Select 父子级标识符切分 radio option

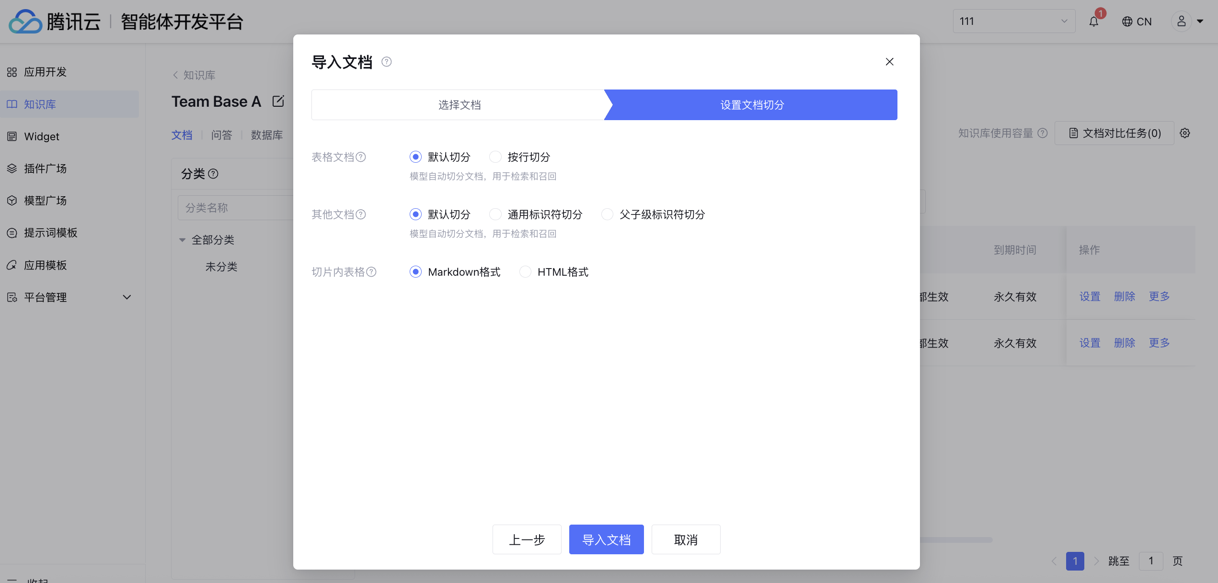(607, 214)
